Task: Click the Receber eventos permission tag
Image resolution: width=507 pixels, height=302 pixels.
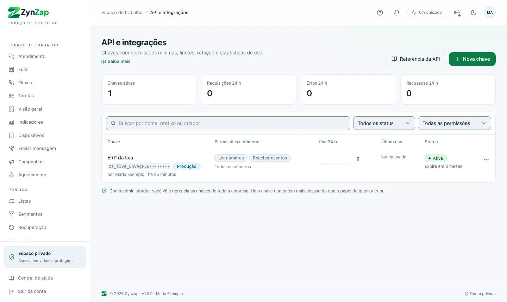Action: tap(270, 158)
